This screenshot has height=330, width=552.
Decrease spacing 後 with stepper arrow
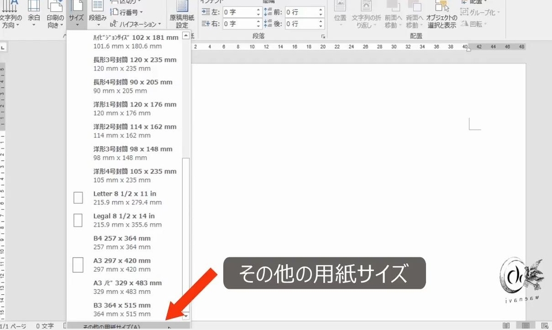321,26
